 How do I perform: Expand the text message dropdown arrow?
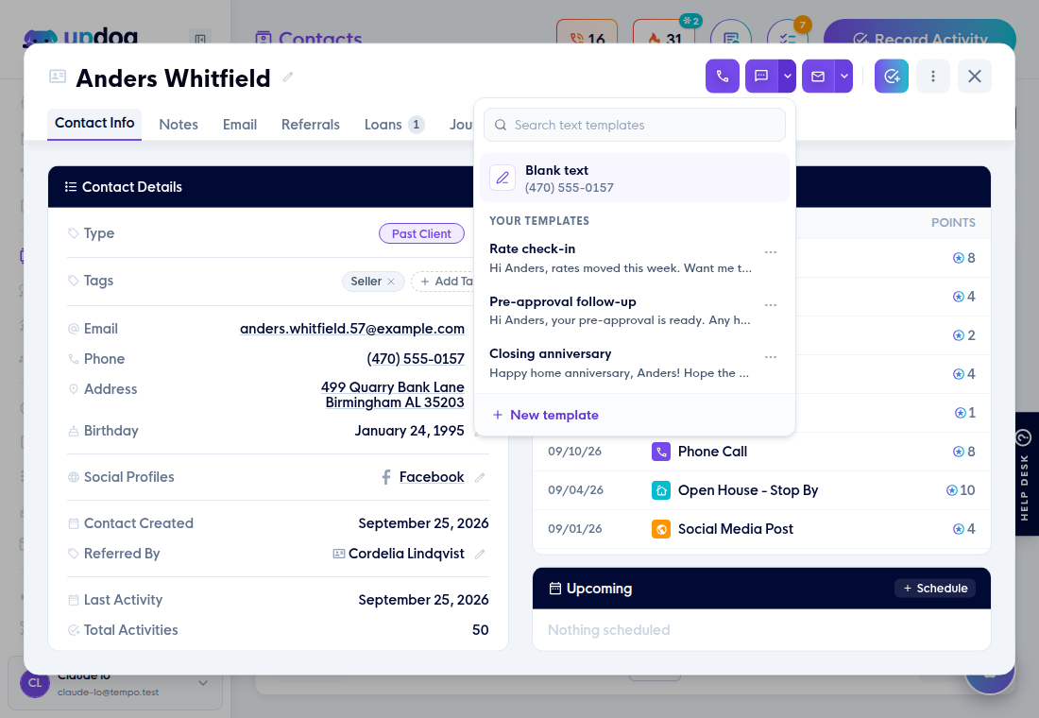click(x=787, y=77)
